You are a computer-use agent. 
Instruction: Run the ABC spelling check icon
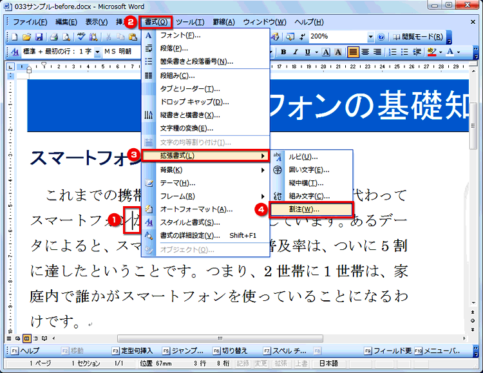(81, 37)
